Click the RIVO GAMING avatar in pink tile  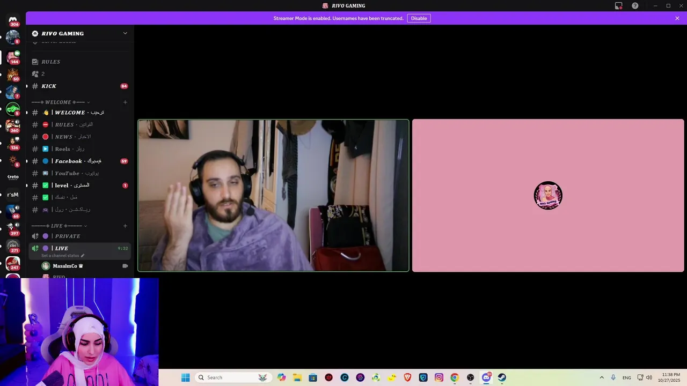[548, 196]
